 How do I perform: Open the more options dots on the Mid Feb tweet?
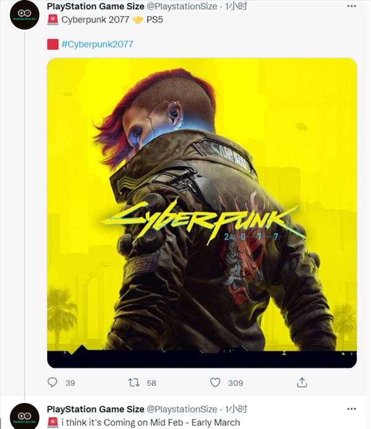point(351,409)
